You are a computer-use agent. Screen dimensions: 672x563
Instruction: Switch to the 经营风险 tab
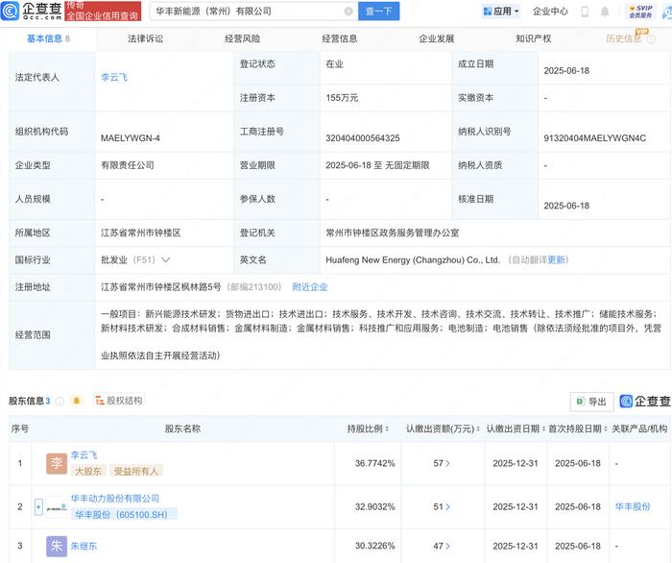point(243,39)
